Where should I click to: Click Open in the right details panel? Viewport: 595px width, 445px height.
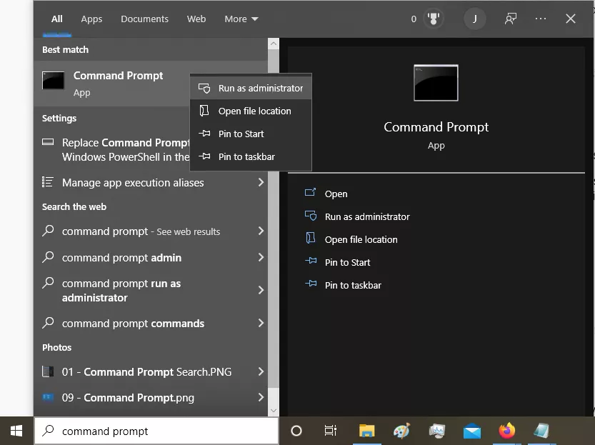click(336, 194)
